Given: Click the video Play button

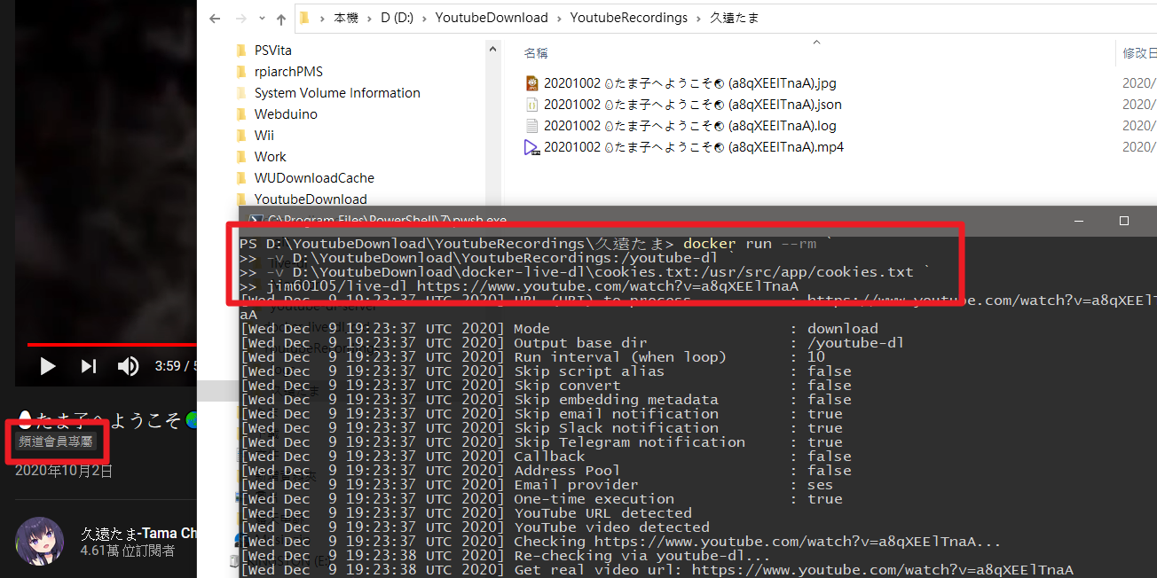Looking at the screenshot, I should (48, 365).
